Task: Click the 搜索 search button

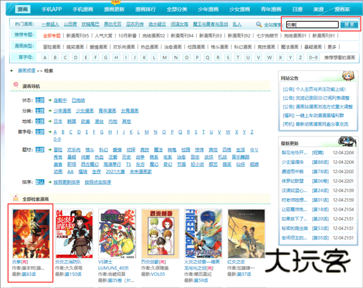Action: 348,25
